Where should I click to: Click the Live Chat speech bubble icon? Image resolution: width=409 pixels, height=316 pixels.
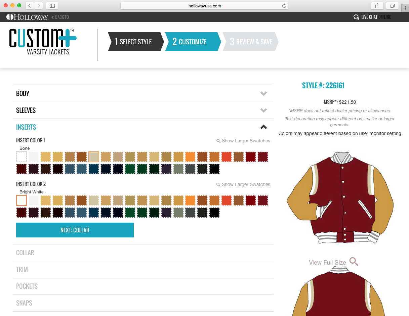[356, 17]
